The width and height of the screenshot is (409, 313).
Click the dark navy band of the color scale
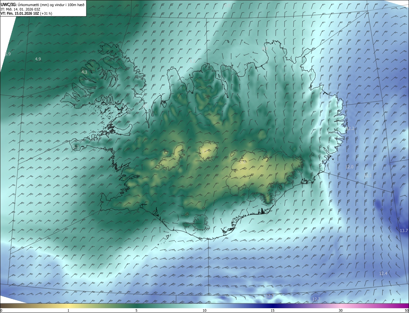coord(273,306)
